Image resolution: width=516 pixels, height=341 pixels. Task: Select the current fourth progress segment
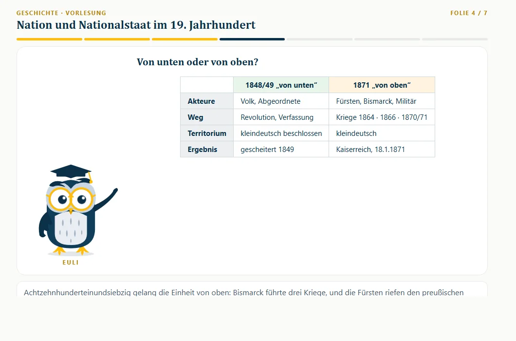[252, 39]
